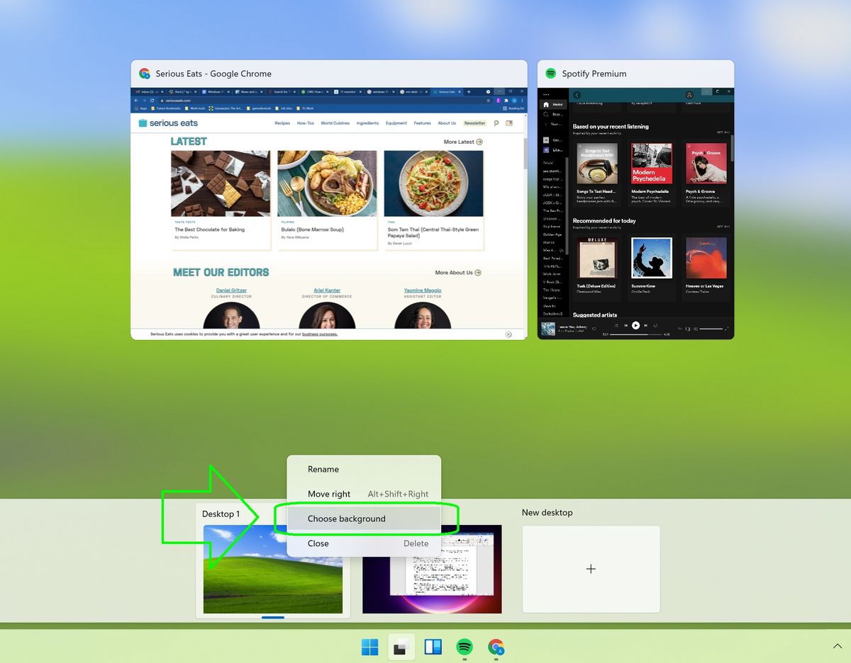The height and width of the screenshot is (663, 851).
Task: Mute Spotify with the speaker icon
Action: click(x=696, y=329)
